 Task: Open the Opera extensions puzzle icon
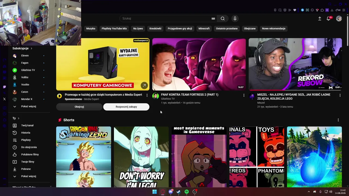322,10
